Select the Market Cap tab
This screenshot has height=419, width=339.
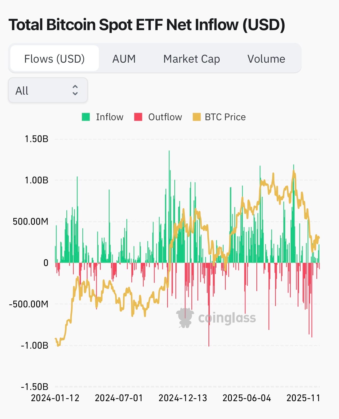pyautogui.click(x=192, y=59)
